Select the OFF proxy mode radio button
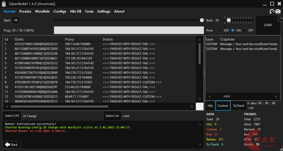 point(245,31)
